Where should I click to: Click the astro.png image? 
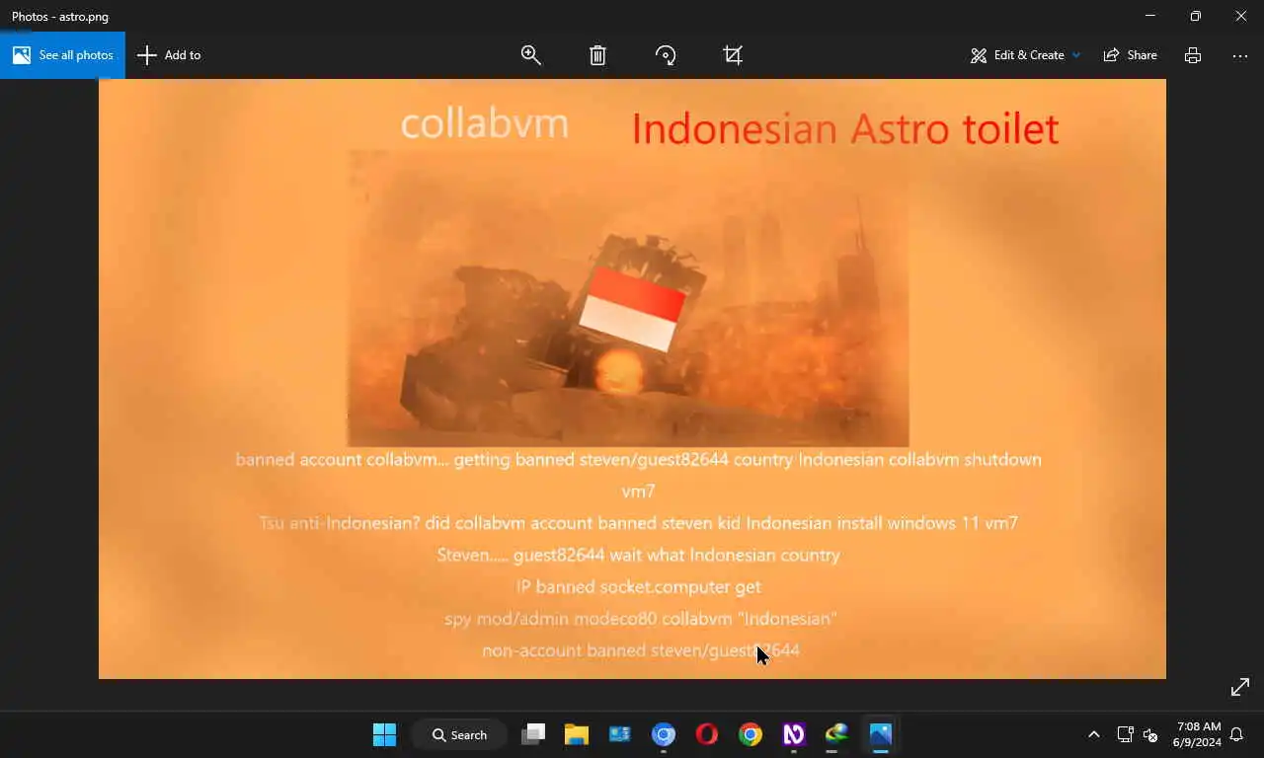[x=632, y=379]
